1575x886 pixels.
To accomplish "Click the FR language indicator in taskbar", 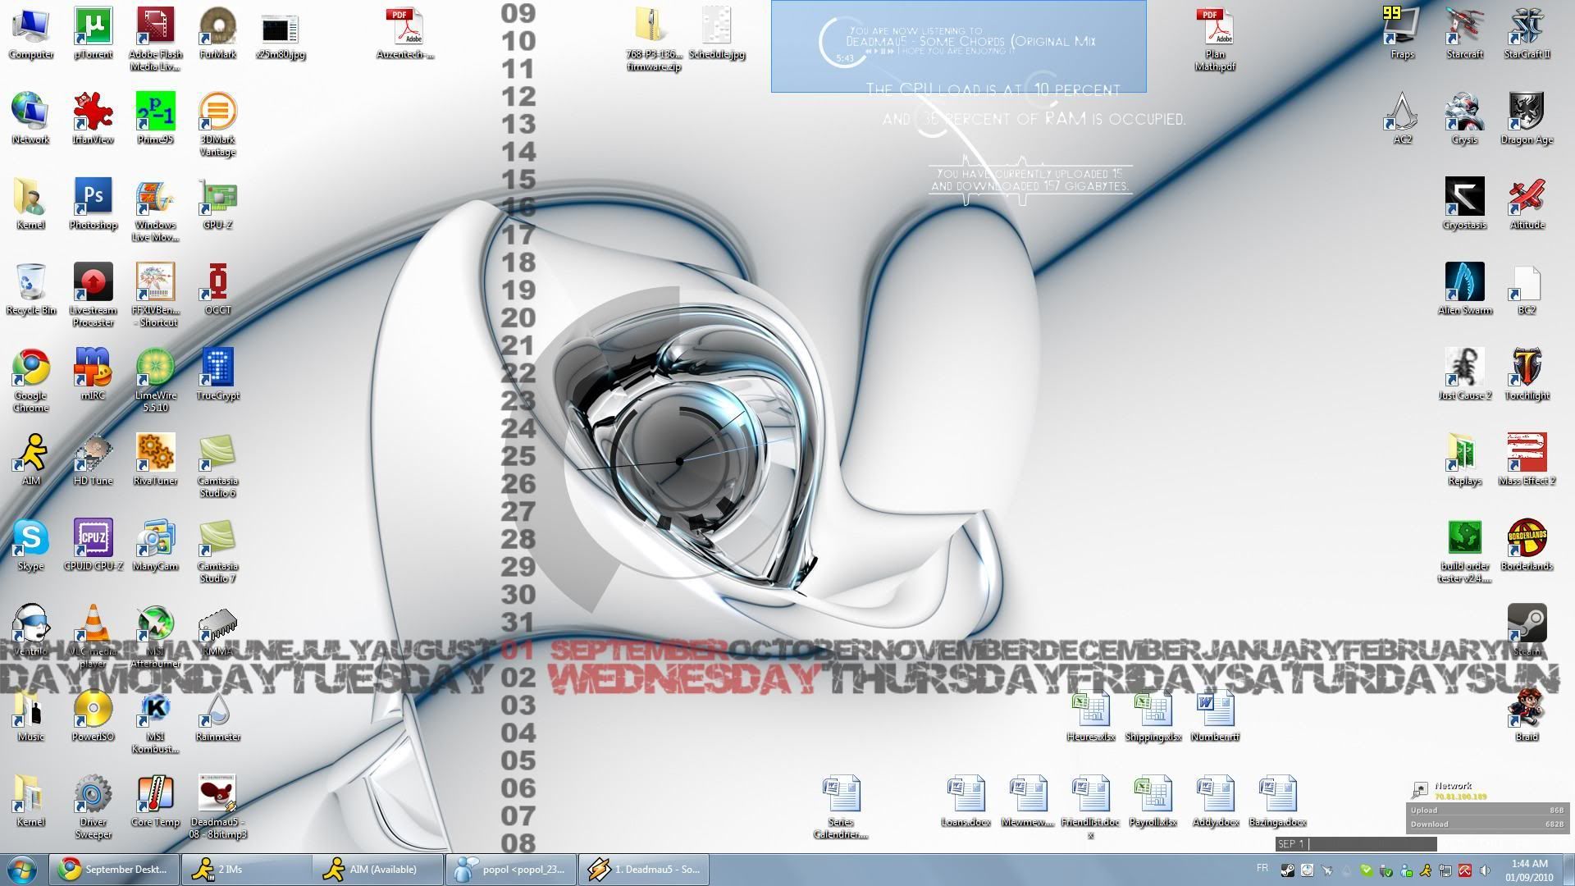I will [x=1262, y=868].
